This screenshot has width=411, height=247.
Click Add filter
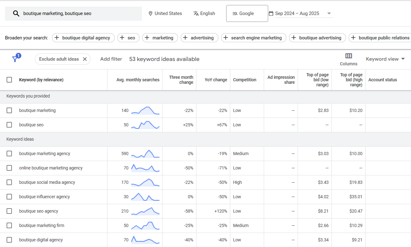pos(111,59)
